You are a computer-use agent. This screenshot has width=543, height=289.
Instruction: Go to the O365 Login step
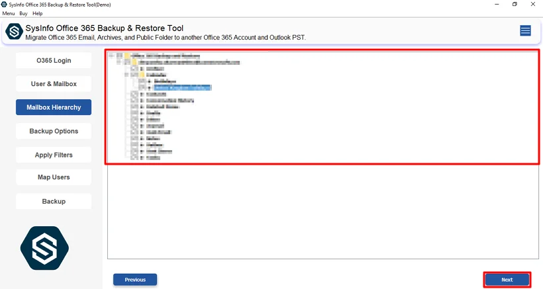point(54,60)
